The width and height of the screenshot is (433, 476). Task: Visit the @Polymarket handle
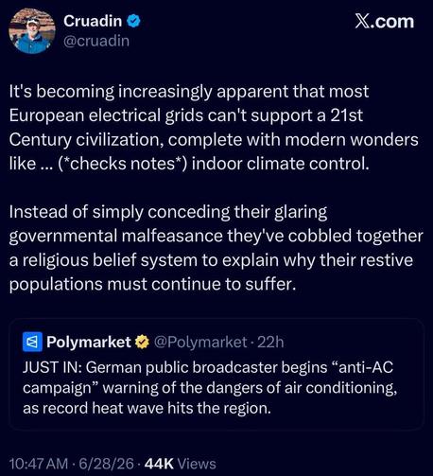(x=200, y=342)
